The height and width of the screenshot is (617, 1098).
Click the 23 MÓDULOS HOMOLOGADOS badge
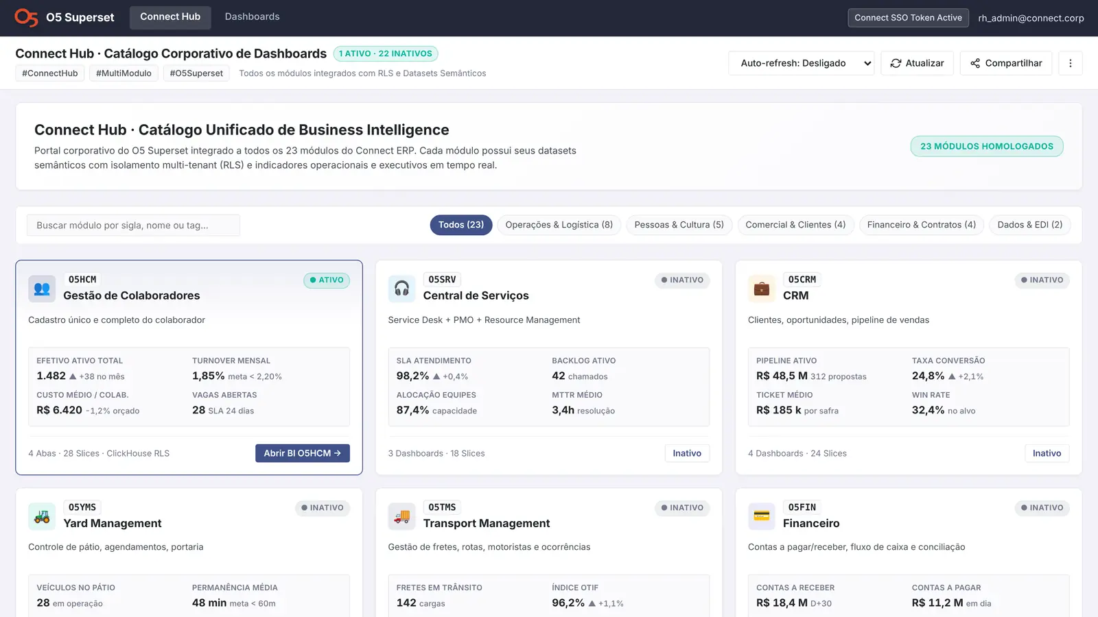pos(987,146)
